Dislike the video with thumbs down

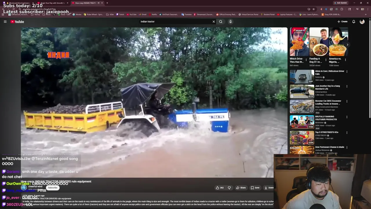coord(229,188)
